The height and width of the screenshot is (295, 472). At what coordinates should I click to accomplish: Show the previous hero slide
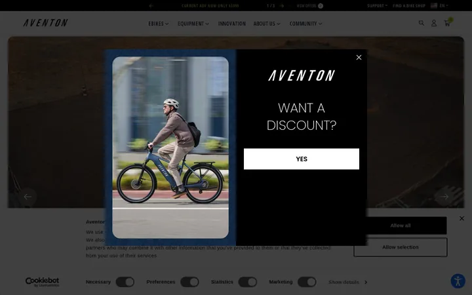click(x=28, y=197)
